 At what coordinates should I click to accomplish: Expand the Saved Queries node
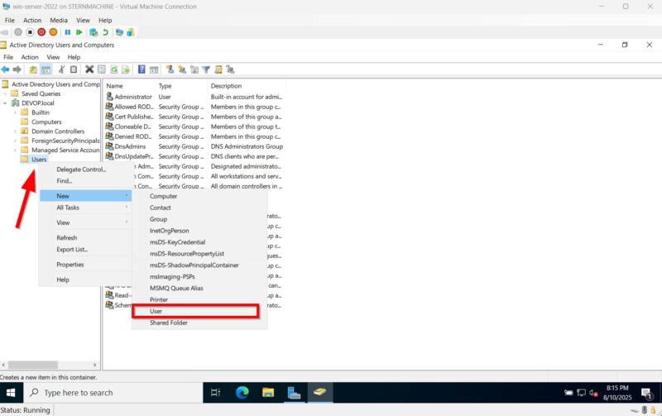point(5,93)
